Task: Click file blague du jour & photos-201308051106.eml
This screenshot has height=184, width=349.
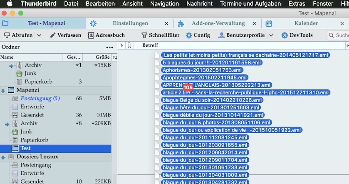Action: (216, 122)
